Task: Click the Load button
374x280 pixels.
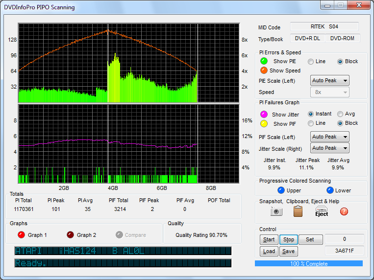Action: (269, 251)
